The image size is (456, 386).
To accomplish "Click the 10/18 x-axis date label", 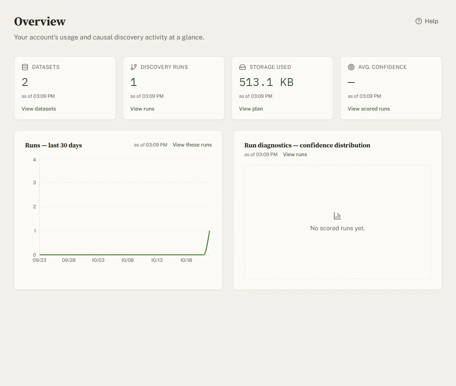I will point(186,261).
